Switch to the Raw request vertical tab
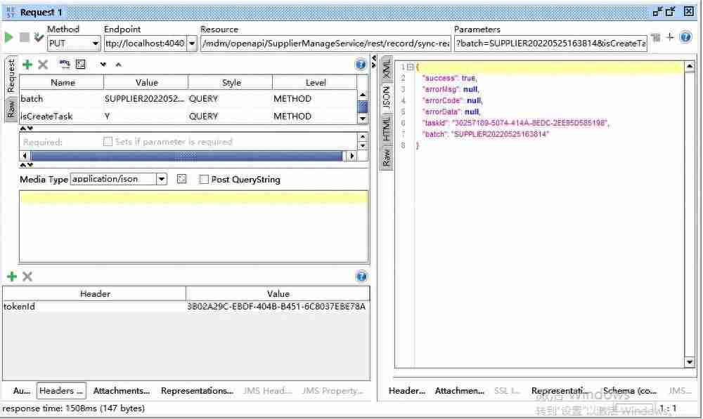 click(x=11, y=108)
